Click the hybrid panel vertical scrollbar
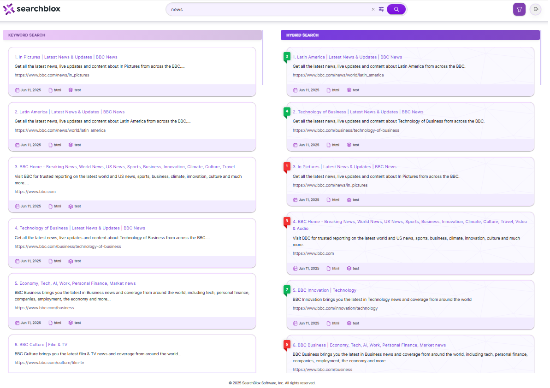The image size is (550, 388). pos(542,58)
